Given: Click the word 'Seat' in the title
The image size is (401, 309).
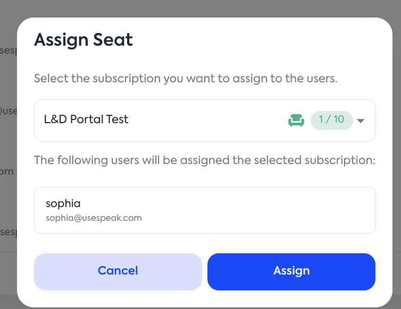Looking at the screenshot, I should (112, 40).
